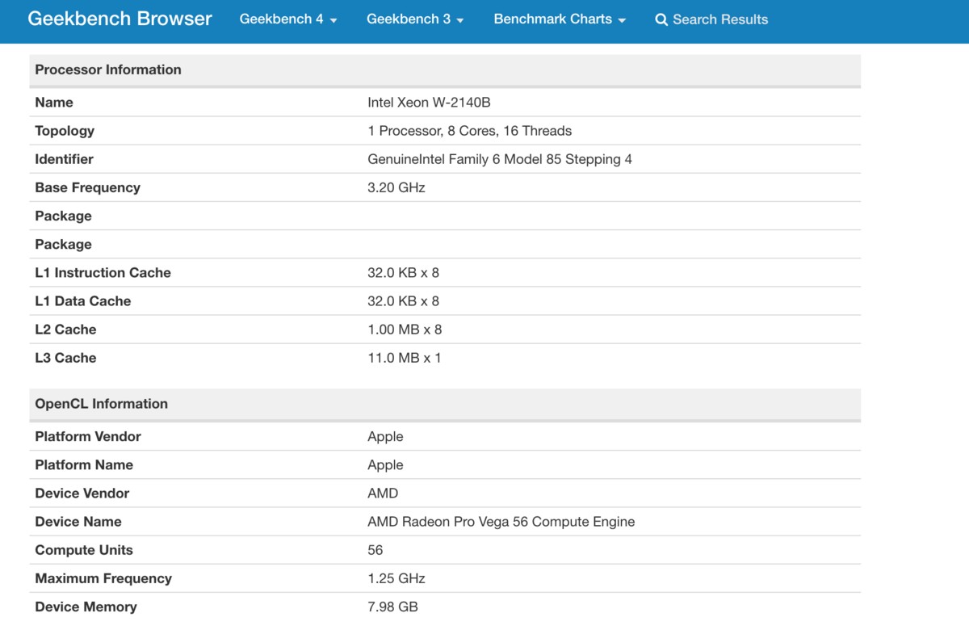The width and height of the screenshot is (969, 630).
Task: Select the 'Intel Xeon W-2140B' value
Action: tap(429, 103)
